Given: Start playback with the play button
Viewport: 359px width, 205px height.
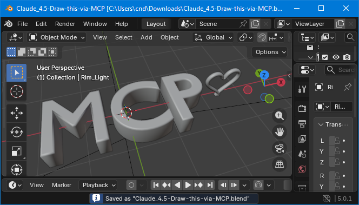Looking at the screenshot, I should click(188, 185).
